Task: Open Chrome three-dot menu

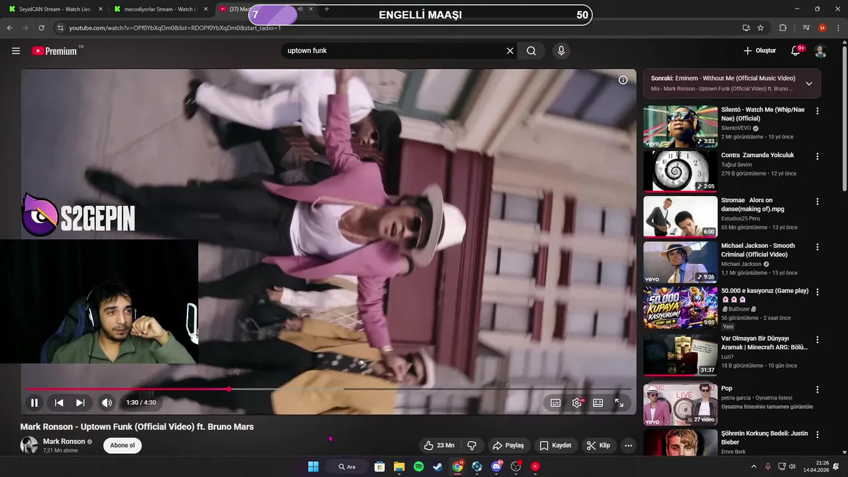Action: pos(838,28)
